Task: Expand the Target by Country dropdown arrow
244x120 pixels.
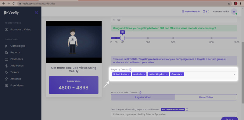Action: point(235,74)
